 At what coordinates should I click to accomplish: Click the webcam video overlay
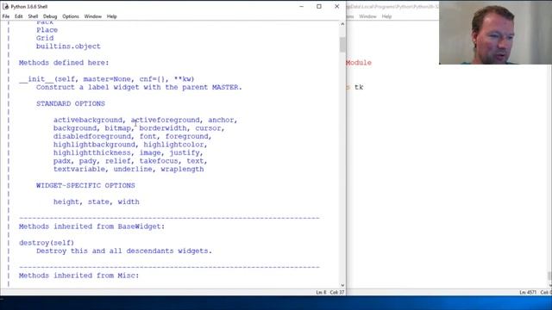[x=495, y=33]
